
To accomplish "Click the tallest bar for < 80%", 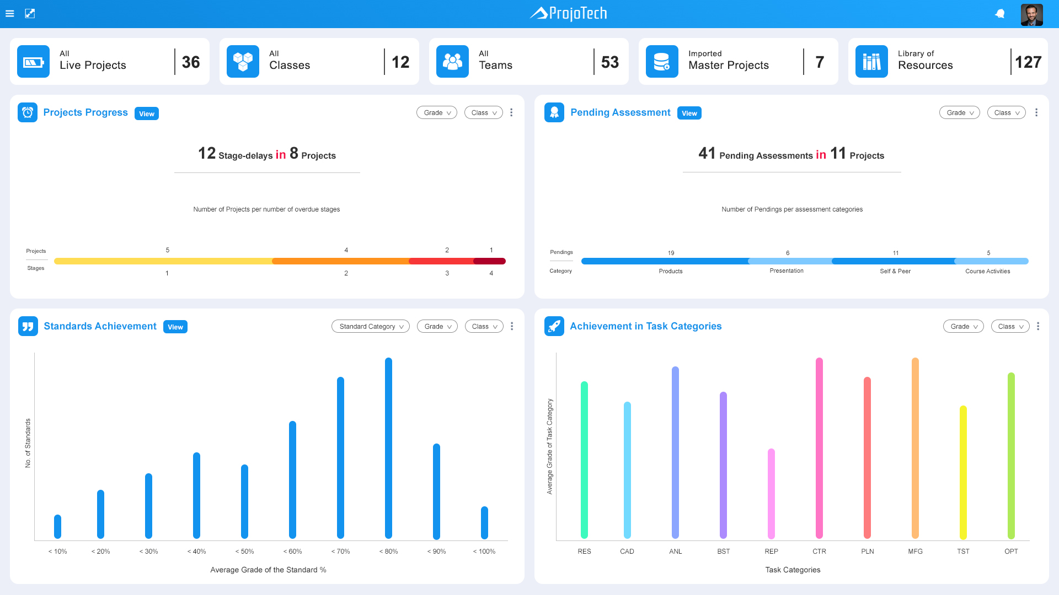I will (x=388, y=447).
